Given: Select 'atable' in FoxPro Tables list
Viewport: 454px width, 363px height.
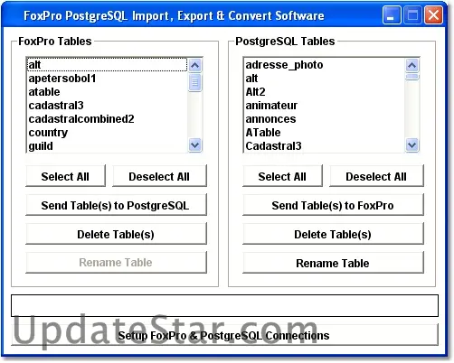Looking at the screenshot, I should 107,92.
